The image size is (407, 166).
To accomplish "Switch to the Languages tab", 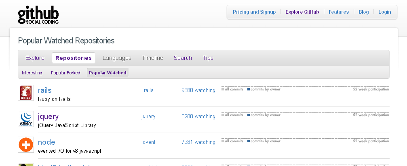I will pos(117,58).
